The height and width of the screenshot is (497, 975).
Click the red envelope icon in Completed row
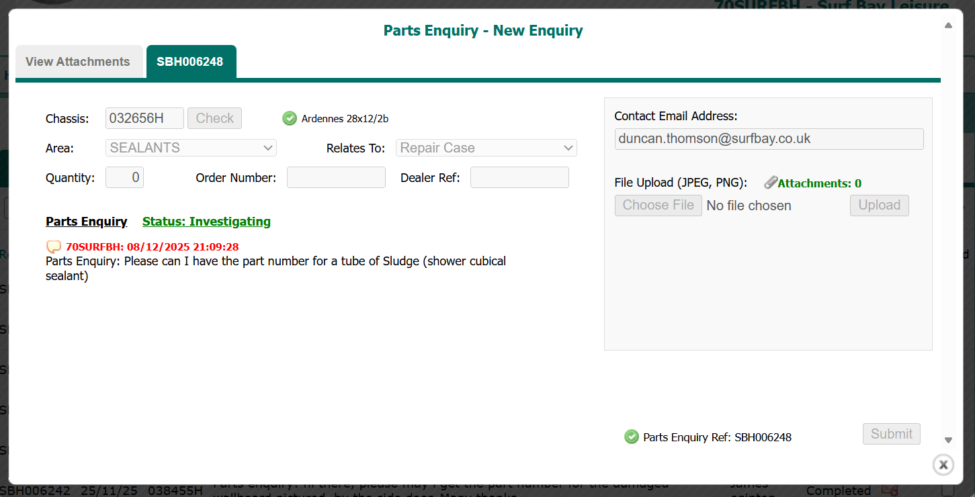tap(890, 490)
